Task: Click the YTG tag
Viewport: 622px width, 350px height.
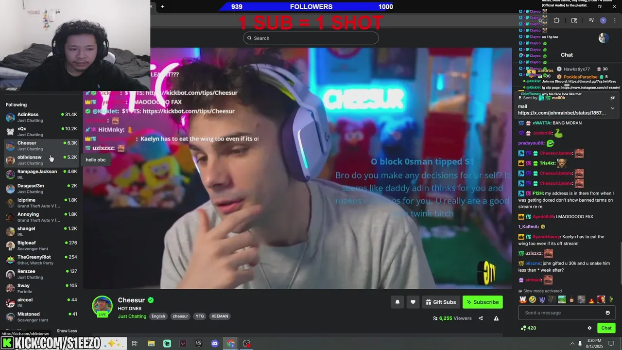Action: [200, 316]
